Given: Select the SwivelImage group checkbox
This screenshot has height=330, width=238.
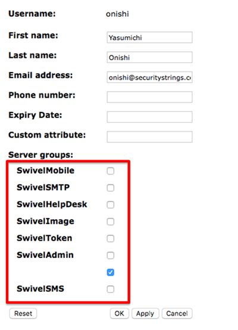Looking at the screenshot, I should tap(111, 222).
